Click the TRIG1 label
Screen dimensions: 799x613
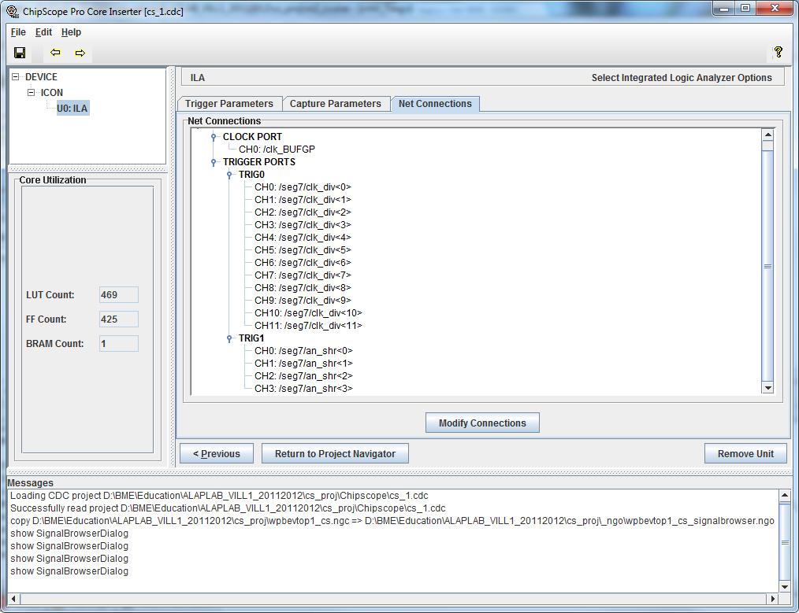coord(251,338)
